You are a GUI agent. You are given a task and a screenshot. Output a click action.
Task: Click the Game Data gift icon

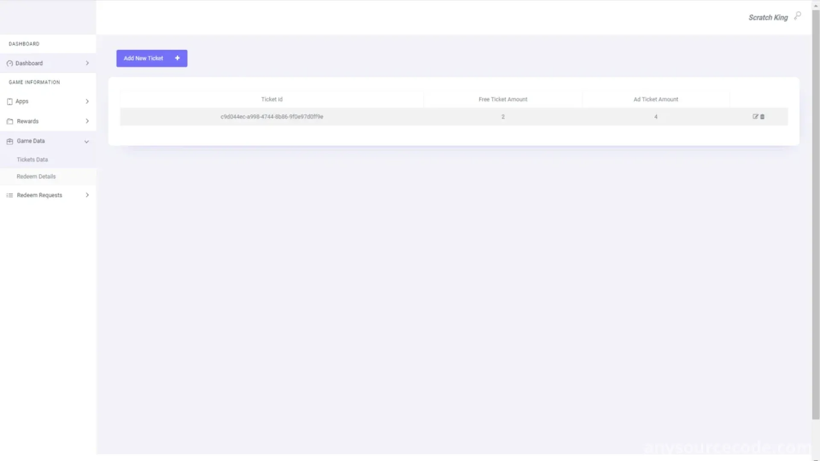(x=10, y=141)
